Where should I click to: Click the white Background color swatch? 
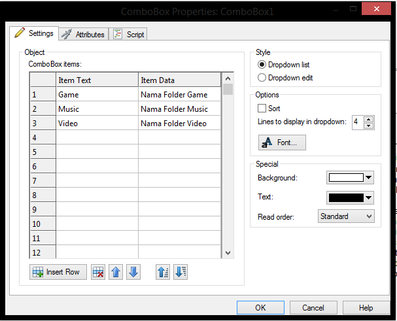346,177
